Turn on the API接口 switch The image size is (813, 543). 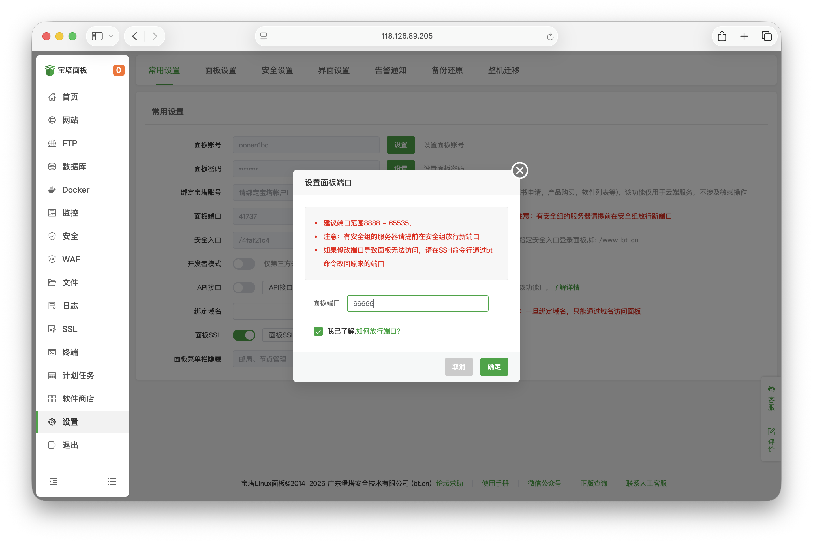click(x=244, y=287)
